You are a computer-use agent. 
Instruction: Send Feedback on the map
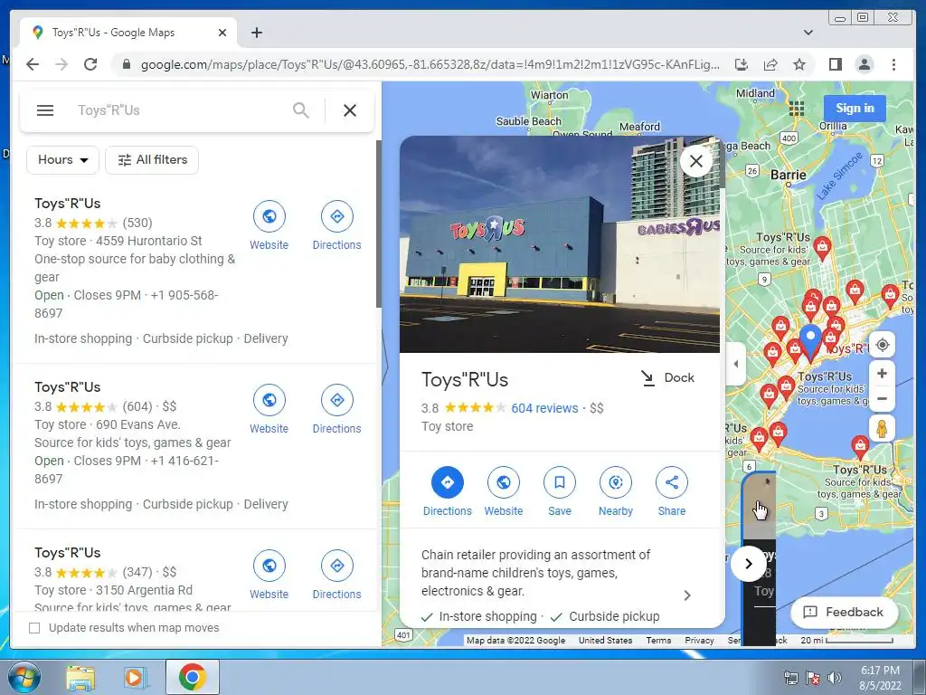(845, 613)
